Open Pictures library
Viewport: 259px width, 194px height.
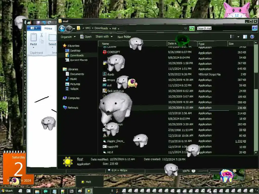click(73, 84)
